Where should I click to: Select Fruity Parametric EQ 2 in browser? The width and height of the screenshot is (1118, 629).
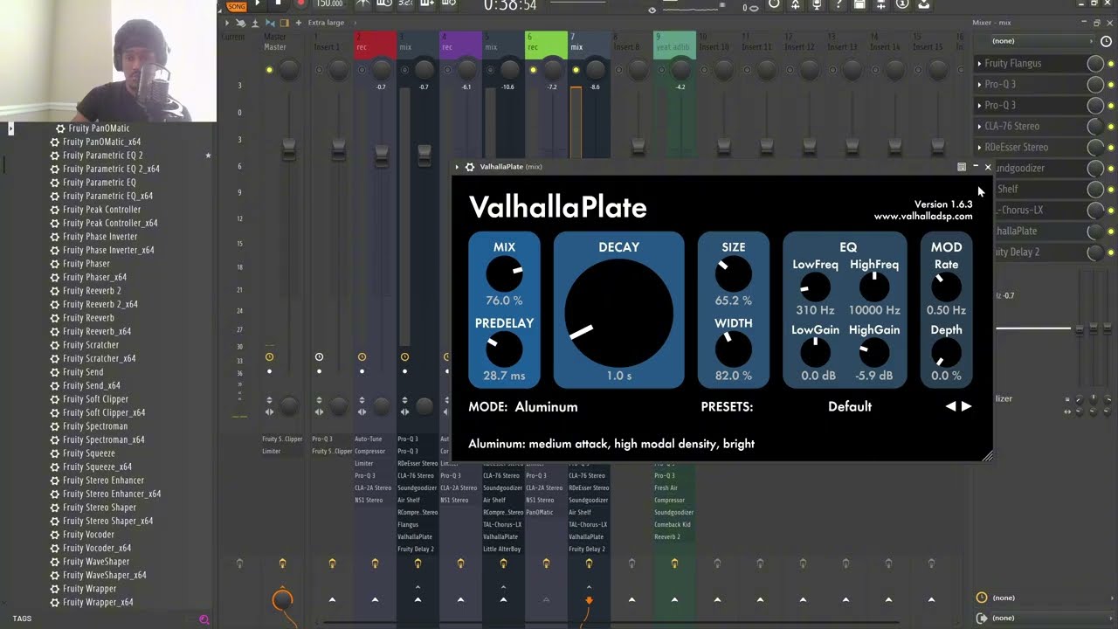pos(103,156)
